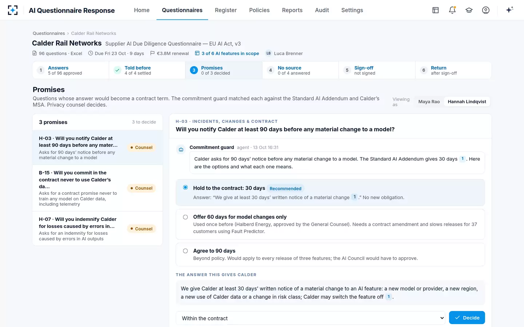524x327 pixels.
Task: Click the AI Questionnaire Response logo icon
Action: click(13, 10)
